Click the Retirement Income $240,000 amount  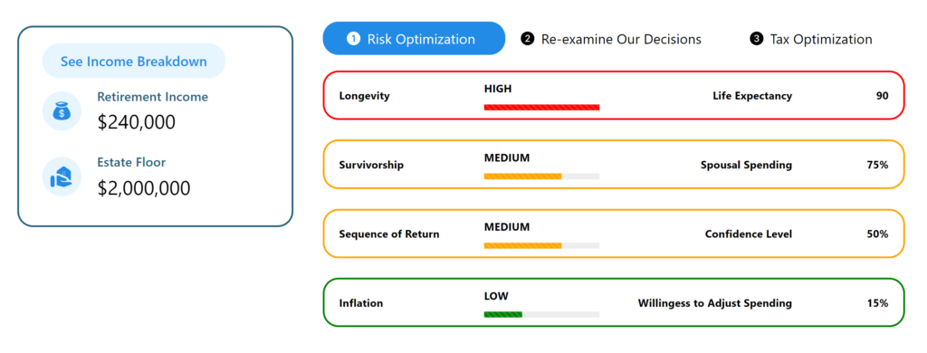click(x=137, y=122)
